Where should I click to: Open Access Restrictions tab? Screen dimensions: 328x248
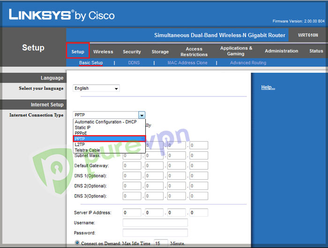194,51
